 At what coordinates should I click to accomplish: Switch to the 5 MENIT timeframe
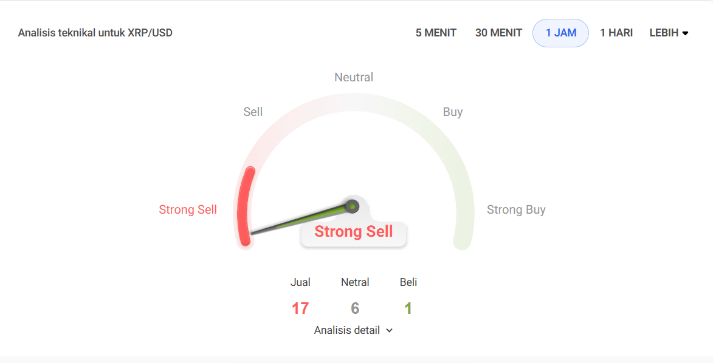(x=436, y=33)
